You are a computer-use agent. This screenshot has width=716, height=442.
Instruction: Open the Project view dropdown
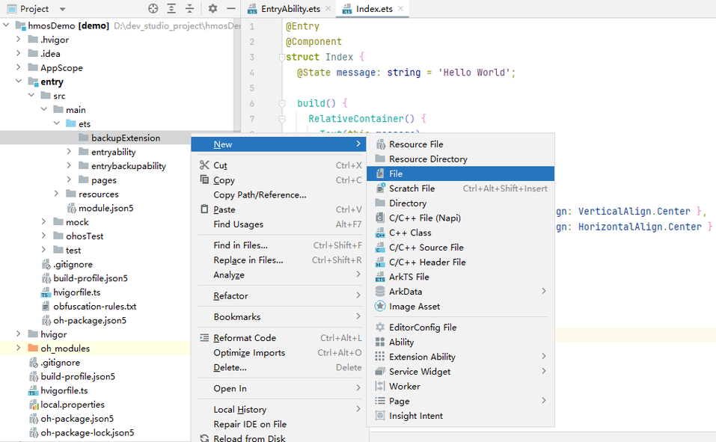coord(62,9)
